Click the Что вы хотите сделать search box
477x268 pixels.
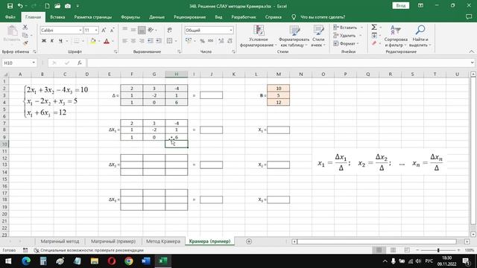coord(323,17)
